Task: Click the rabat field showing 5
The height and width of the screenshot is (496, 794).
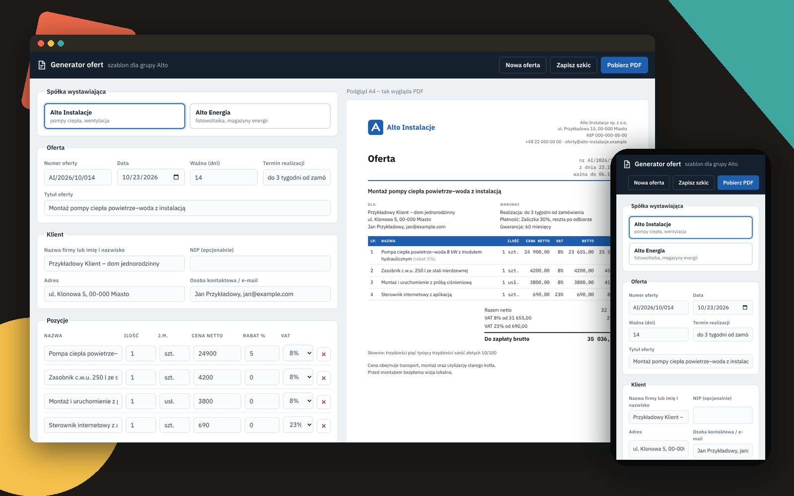Action: (262, 354)
